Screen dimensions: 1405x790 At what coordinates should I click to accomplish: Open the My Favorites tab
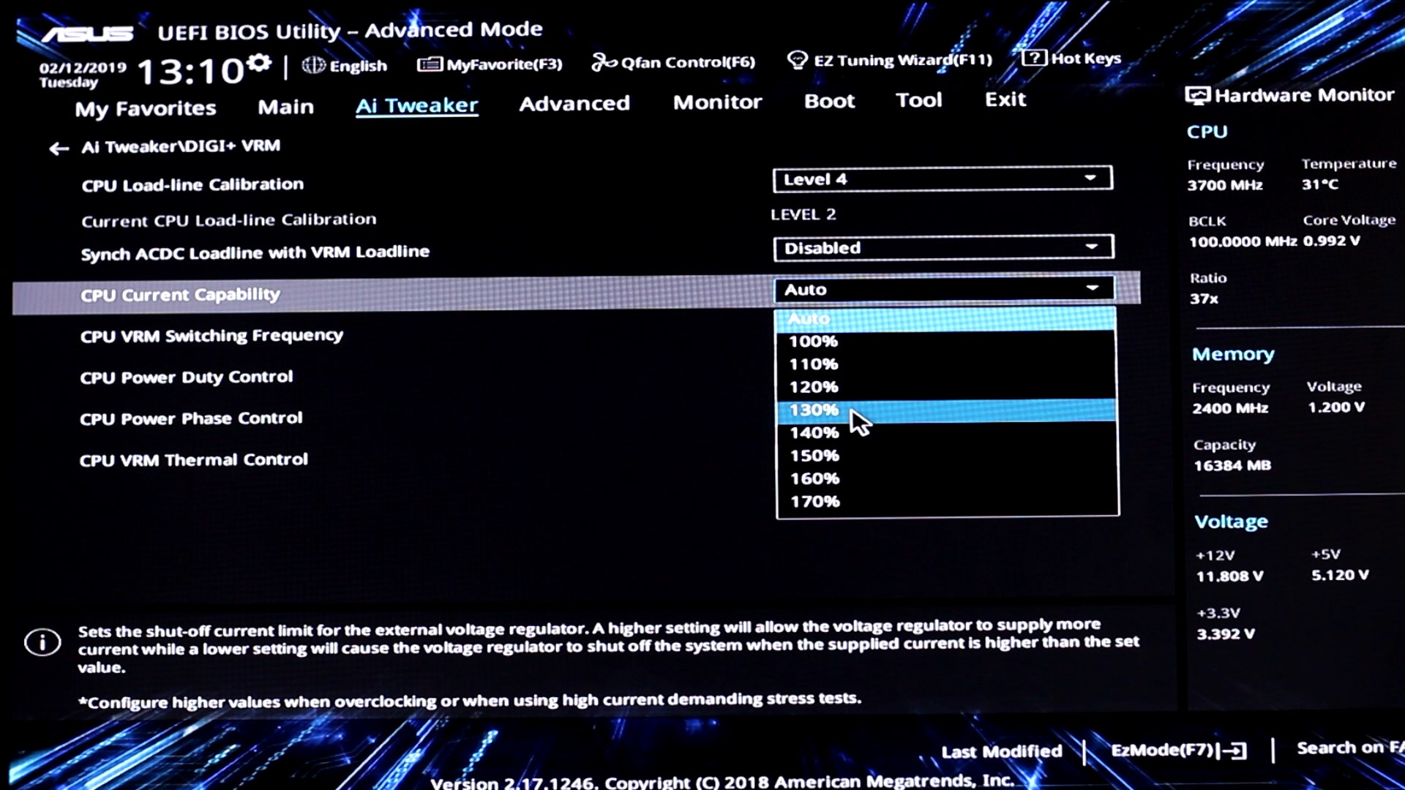pos(146,108)
